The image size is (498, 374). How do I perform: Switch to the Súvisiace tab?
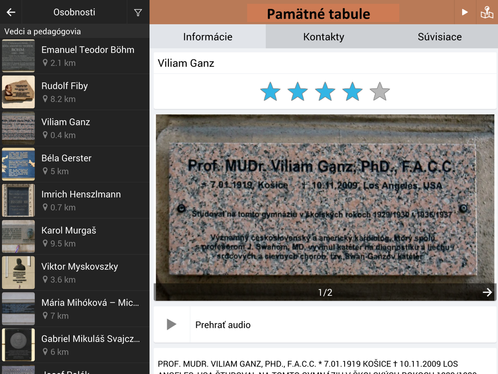(440, 36)
